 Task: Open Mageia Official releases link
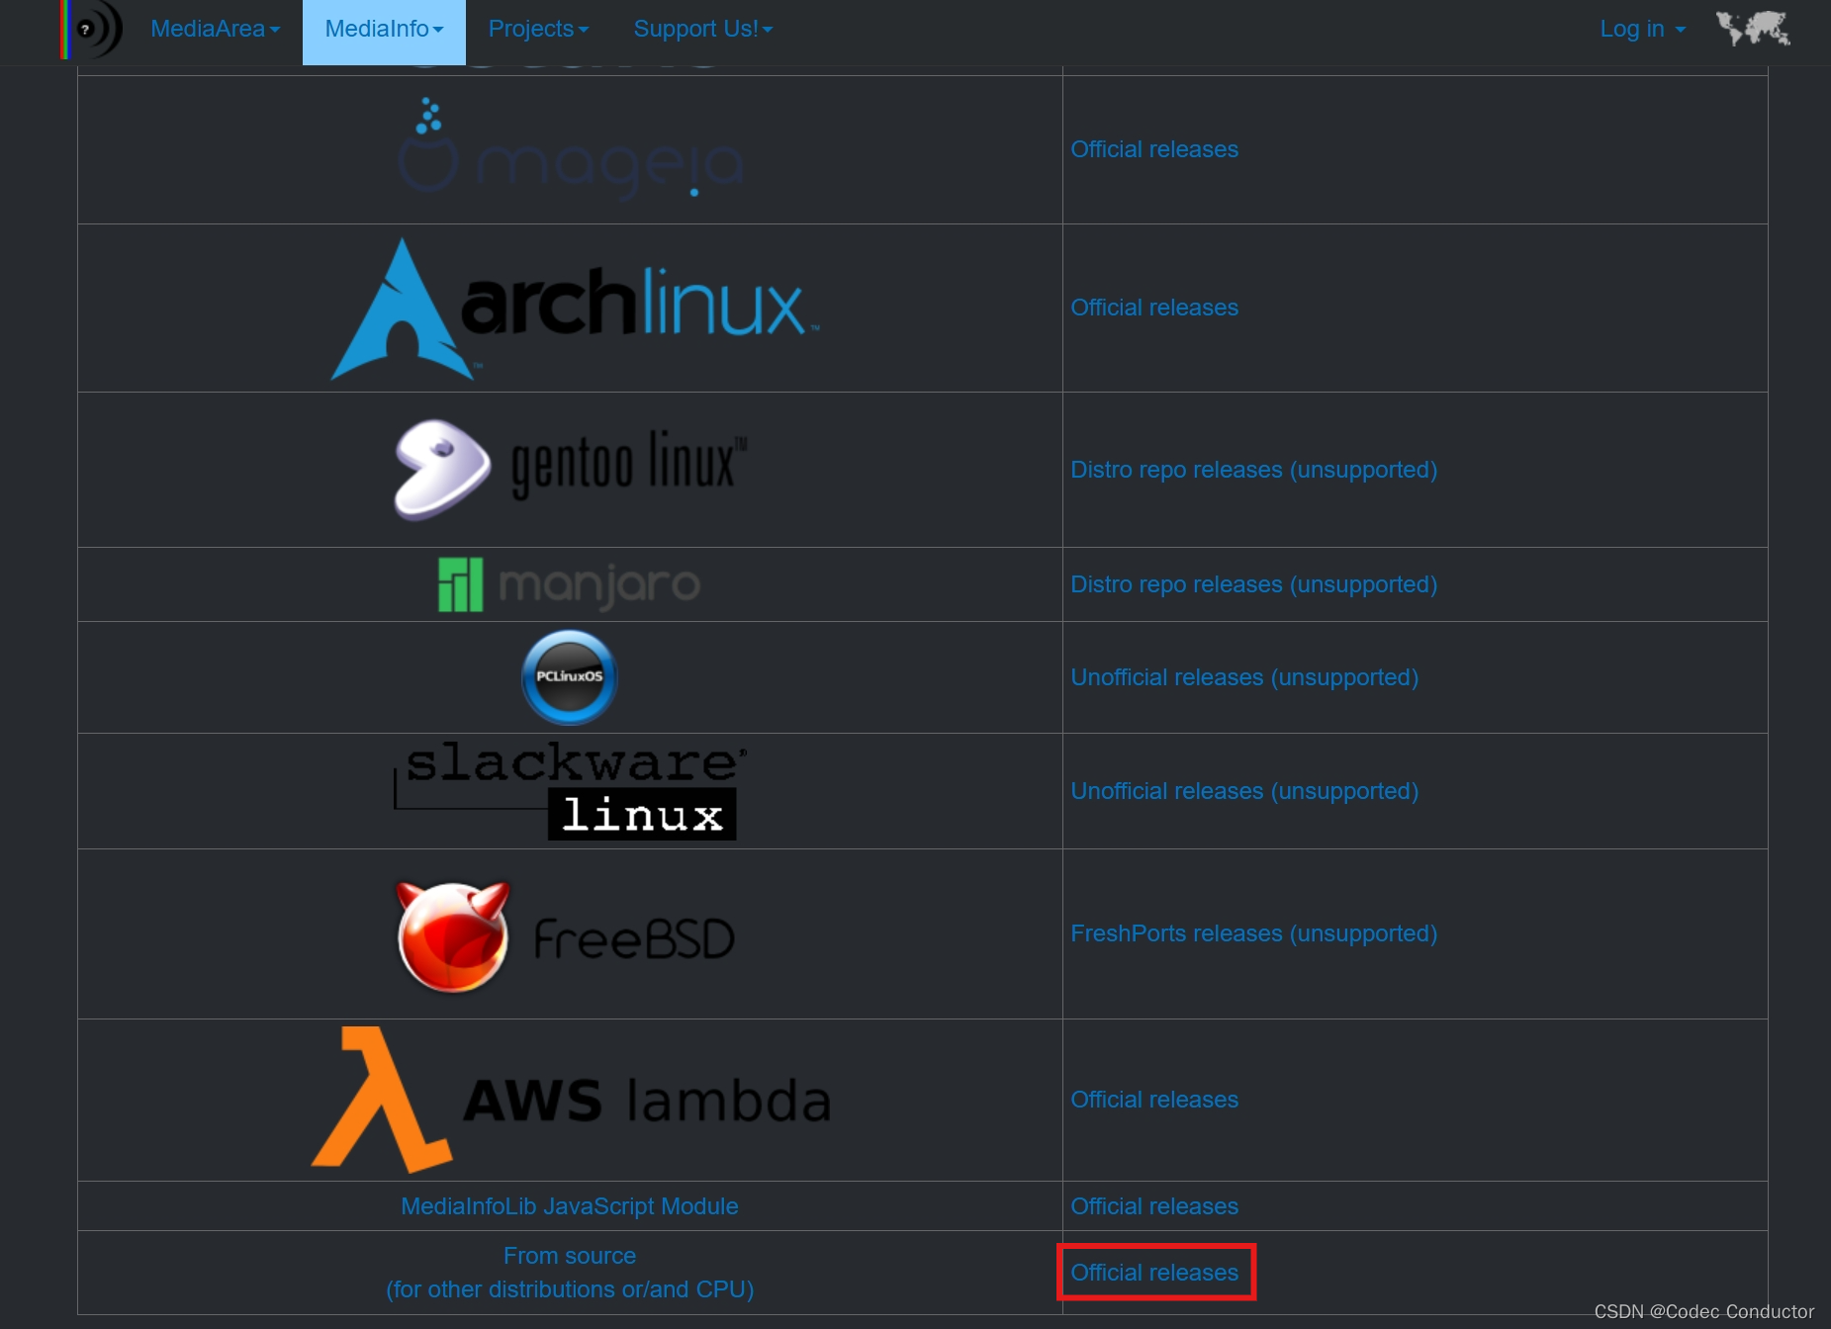click(x=1154, y=149)
